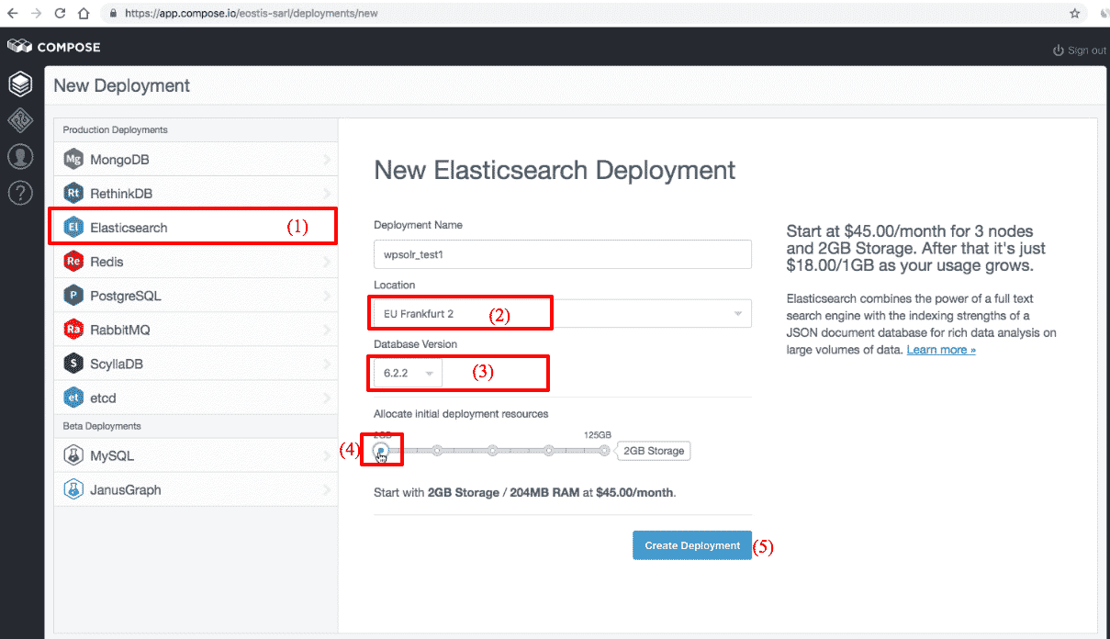Click the first resource slider stop
Screen dimensions: 1110x639
tap(381, 450)
